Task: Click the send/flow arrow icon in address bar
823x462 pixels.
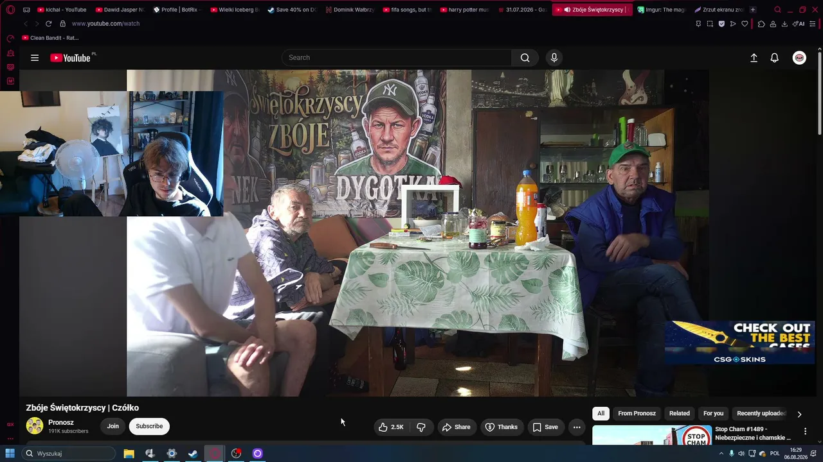Action: (x=733, y=24)
